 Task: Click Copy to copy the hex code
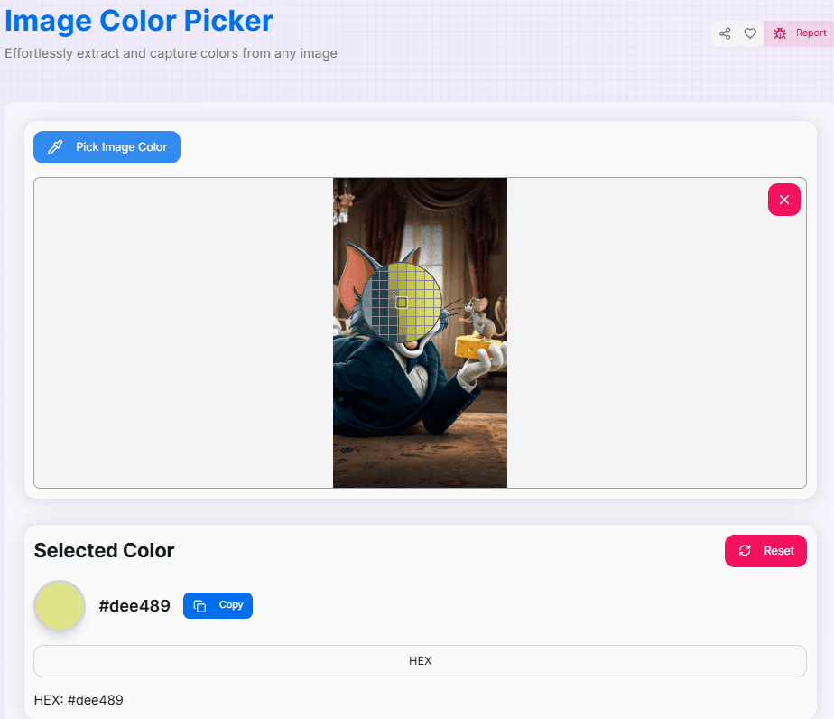pos(218,605)
